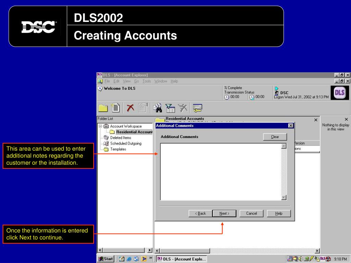Open the View menu

coord(126,81)
